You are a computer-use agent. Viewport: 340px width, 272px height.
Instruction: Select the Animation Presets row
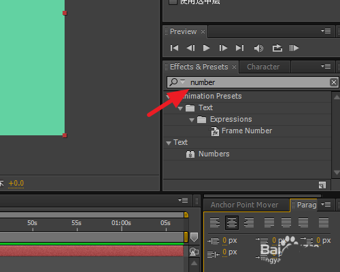[248, 97]
